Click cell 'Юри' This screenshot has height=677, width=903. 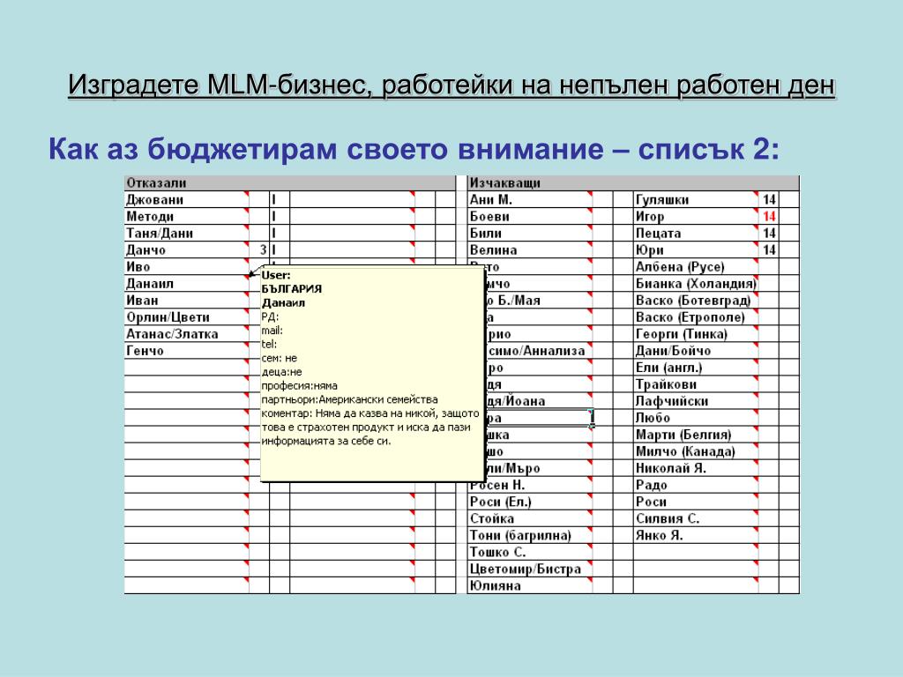pos(696,249)
